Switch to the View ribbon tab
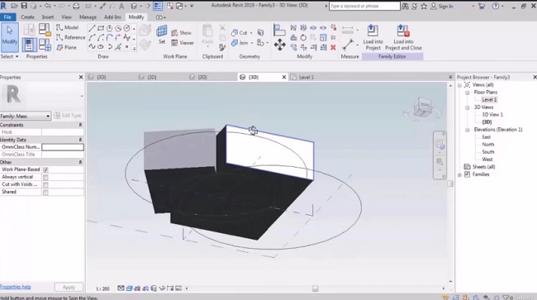This screenshot has height=300, width=537. coord(66,17)
